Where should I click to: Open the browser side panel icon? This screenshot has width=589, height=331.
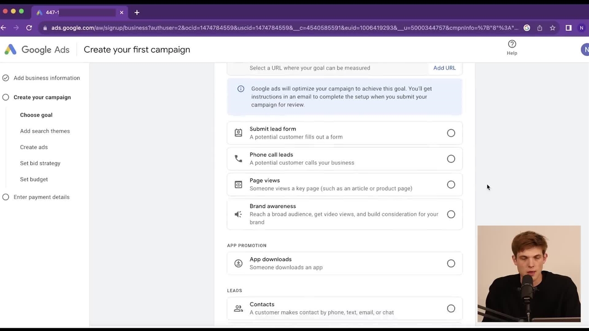(568, 28)
